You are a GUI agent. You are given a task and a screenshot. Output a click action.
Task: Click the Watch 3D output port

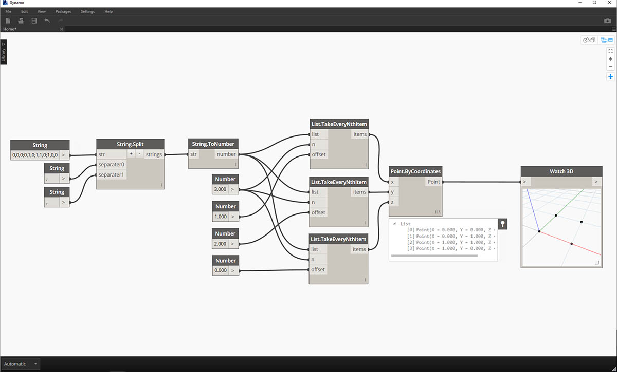(x=596, y=182)
